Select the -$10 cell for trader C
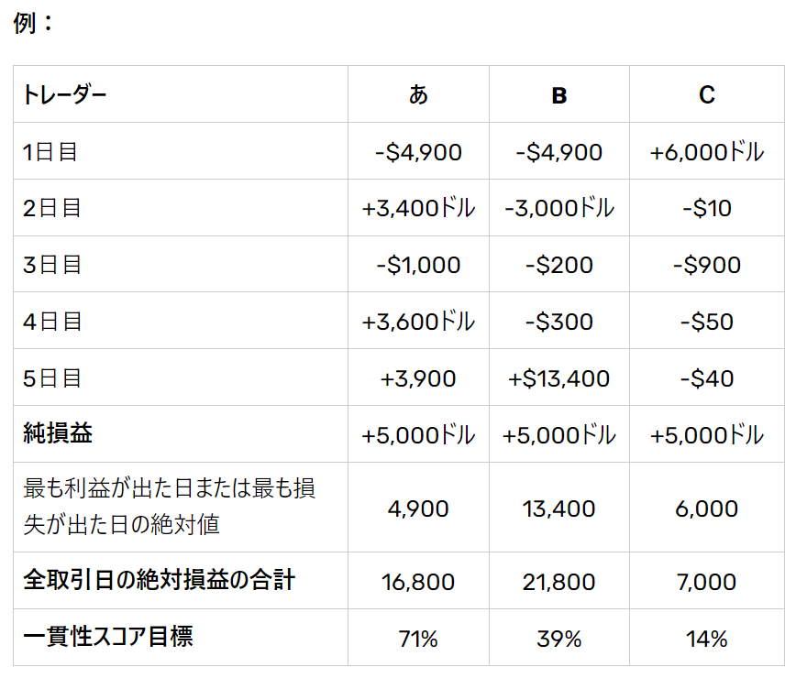Viewport: 796px width, 678px height. [706, 209]
